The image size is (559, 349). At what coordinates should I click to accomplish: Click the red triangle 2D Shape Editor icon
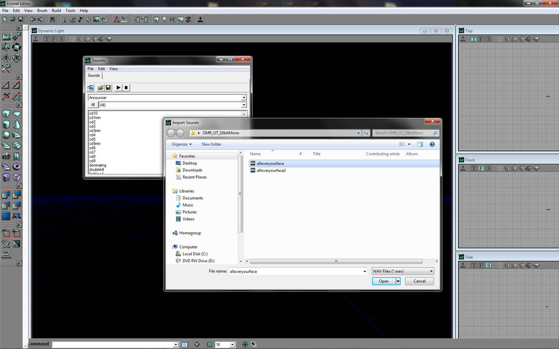coord(117,20)
